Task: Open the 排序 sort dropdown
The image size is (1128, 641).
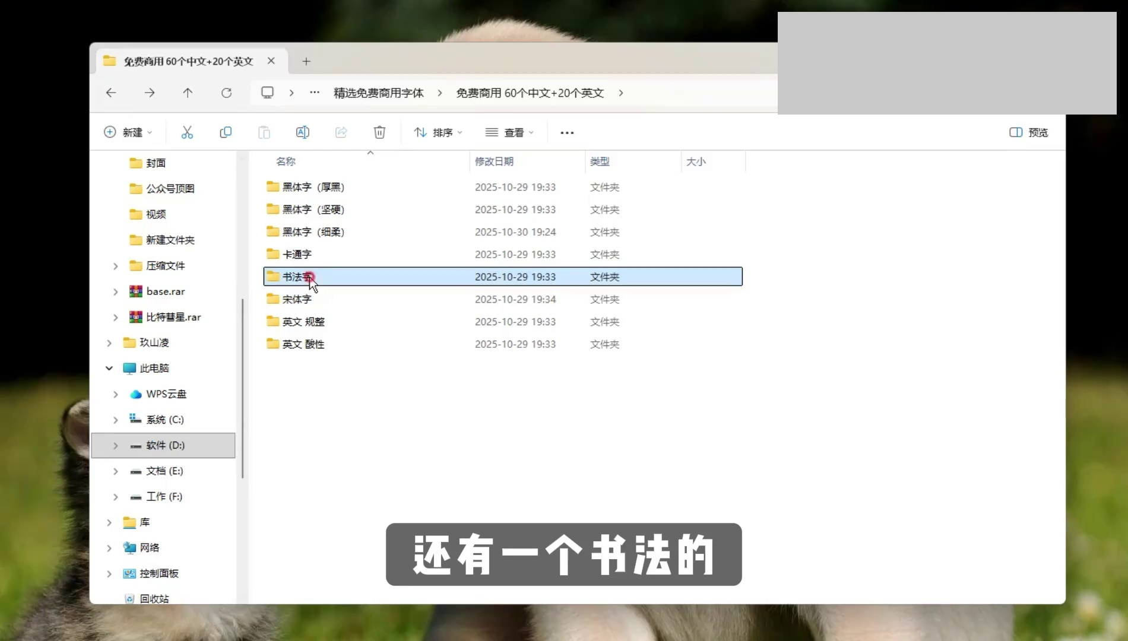Action: click(x=438, y=132)
